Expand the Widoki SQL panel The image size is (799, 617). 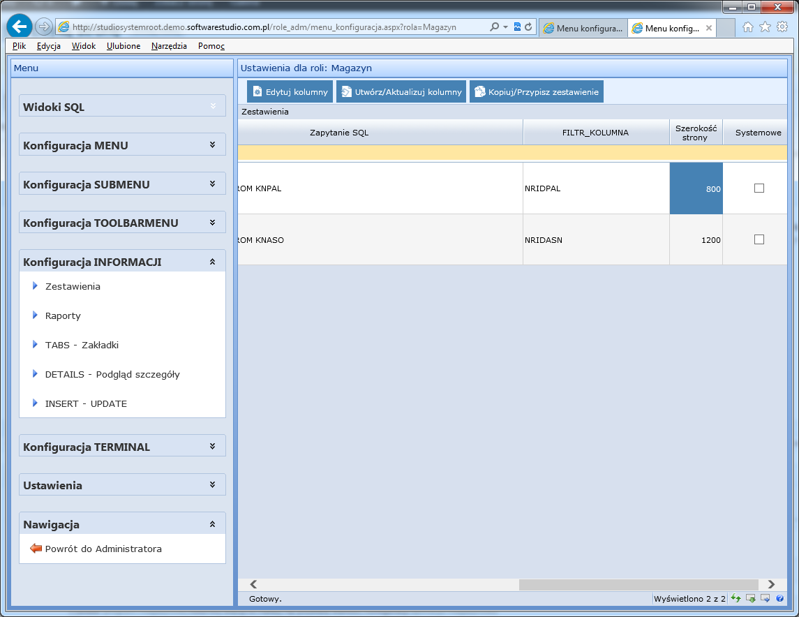pos(213,106)
